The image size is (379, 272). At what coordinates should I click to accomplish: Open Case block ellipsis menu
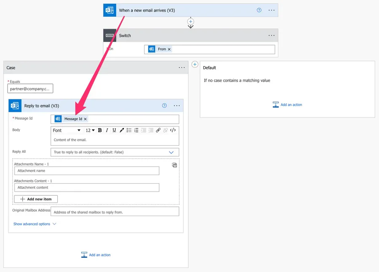(181, 68)
